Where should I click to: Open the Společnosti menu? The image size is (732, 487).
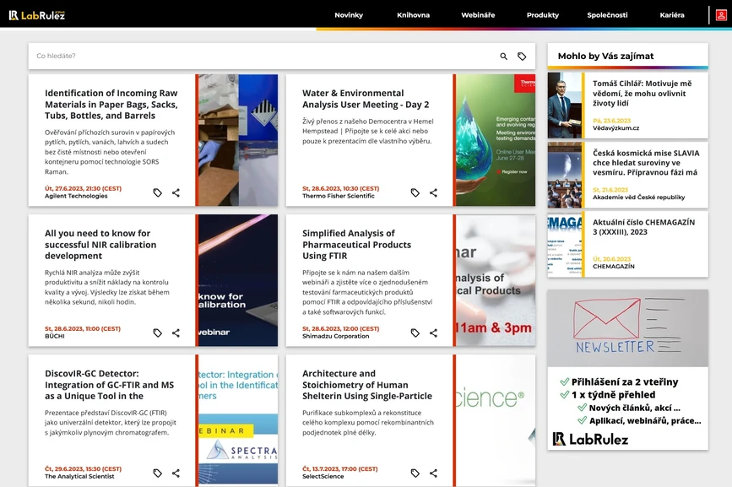tap(607, 15)
